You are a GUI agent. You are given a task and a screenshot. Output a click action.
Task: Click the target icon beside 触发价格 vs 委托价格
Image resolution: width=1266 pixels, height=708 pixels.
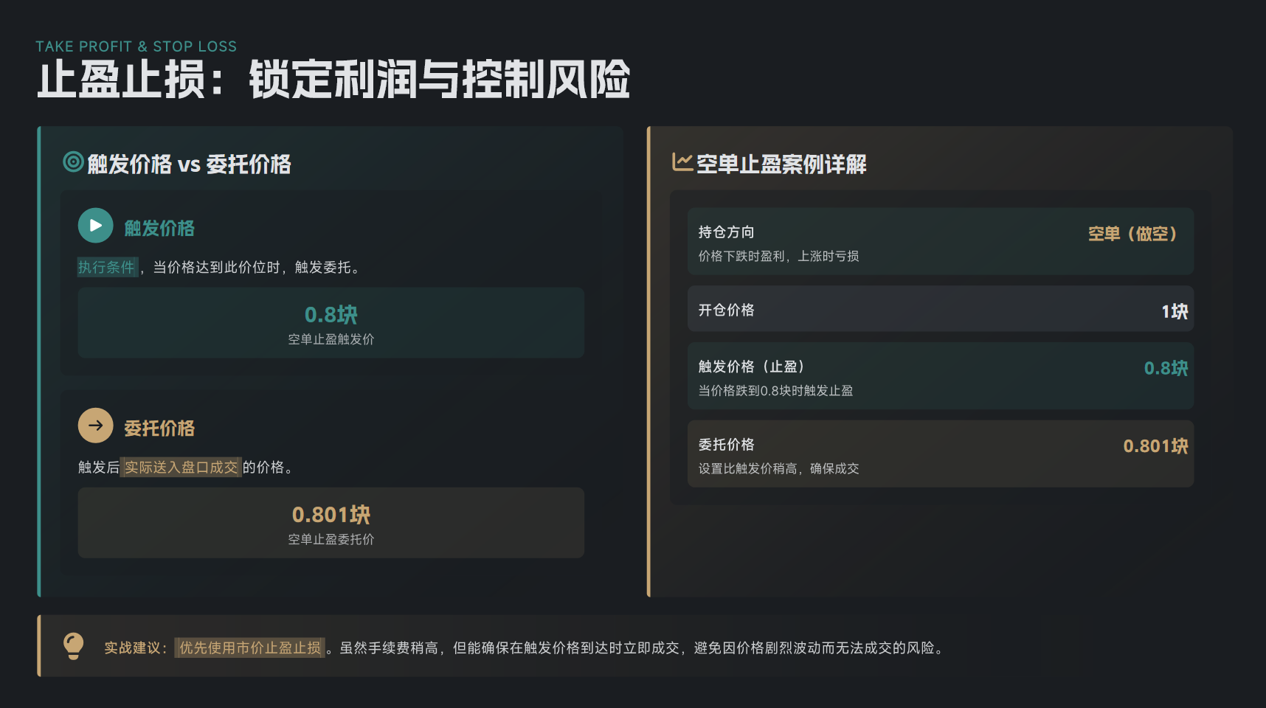click(73, 162)
